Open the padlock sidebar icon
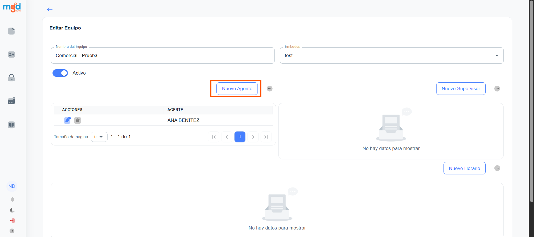This screenshot has height=237, width=534. 11,78
